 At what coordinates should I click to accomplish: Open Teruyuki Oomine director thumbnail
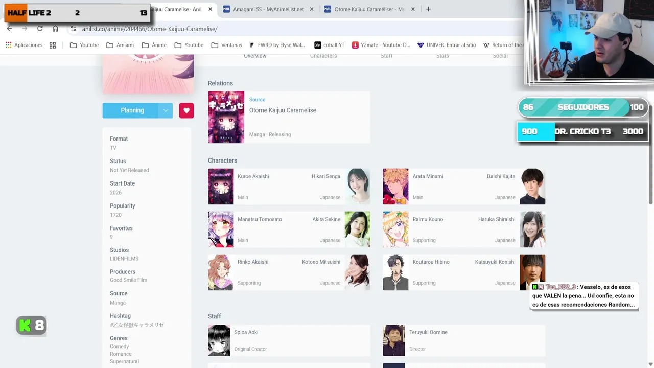393,340
